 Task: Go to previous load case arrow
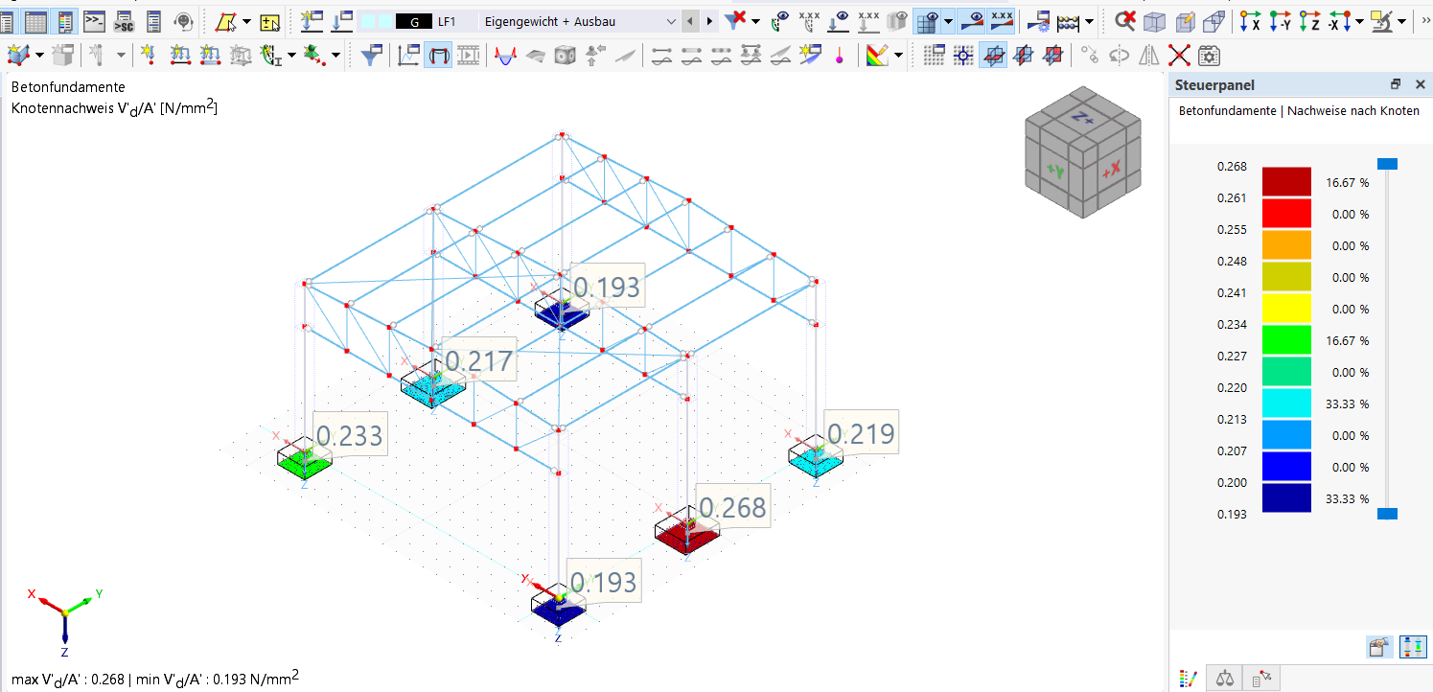691,21
